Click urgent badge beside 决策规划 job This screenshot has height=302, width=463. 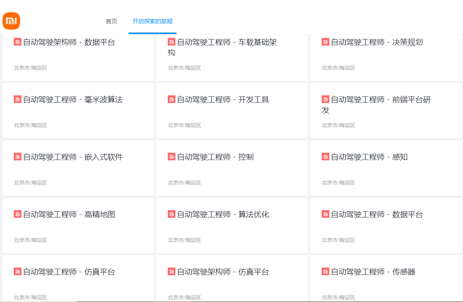pyautogui.click(x=326, y=42)
